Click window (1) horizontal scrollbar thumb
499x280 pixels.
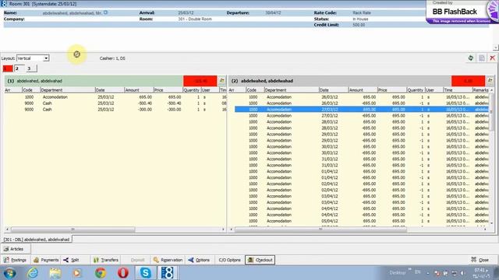(73, 229)
